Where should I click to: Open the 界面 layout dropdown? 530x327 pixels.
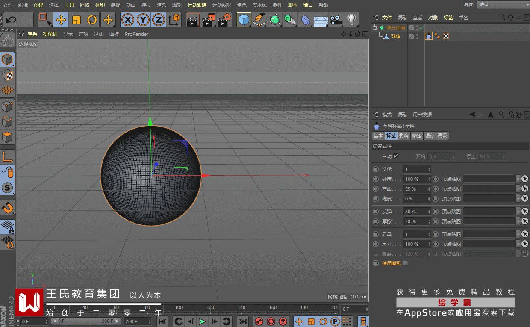pyautogui.click(x=503, y=4)
